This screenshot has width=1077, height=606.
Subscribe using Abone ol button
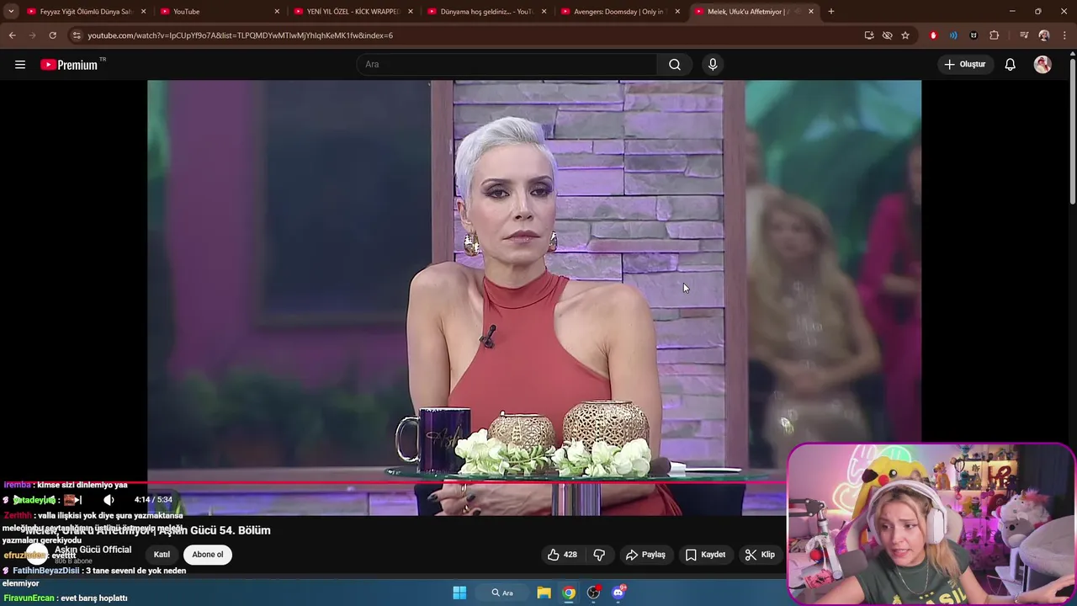(208, 555)
